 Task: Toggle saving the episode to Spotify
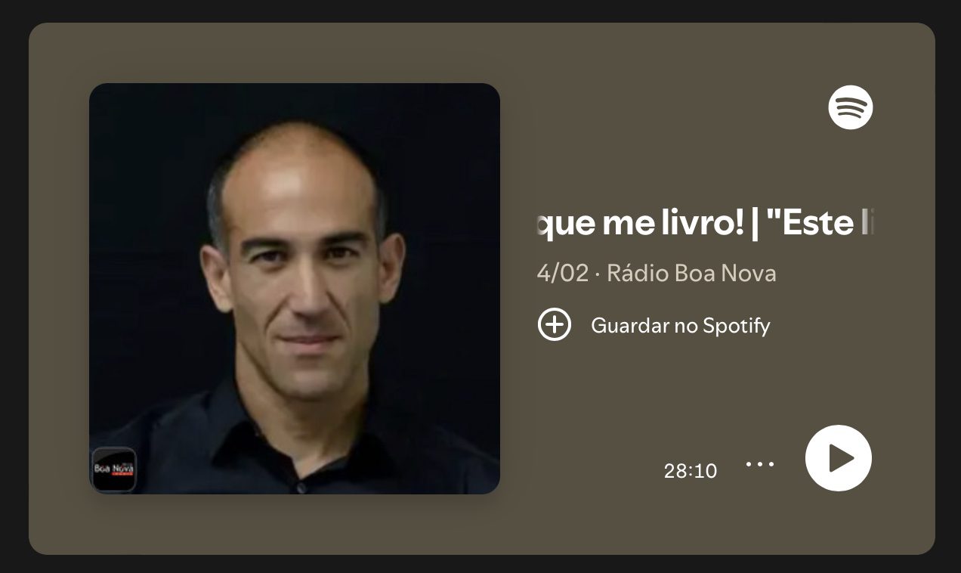[x=555, y=324]
